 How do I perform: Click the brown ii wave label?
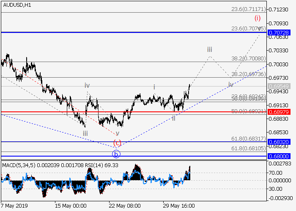tap(173, 118)
